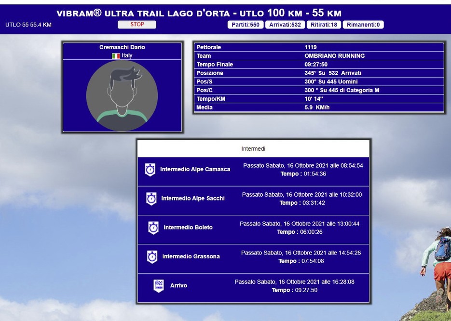The image size is (451, 321).
Task: Click the stopwatch icon beside Intermedio Boleto
Action: (153, 227)
